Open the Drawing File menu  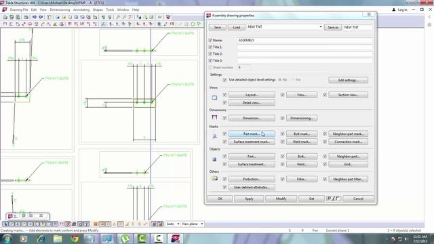coord(19,9)
